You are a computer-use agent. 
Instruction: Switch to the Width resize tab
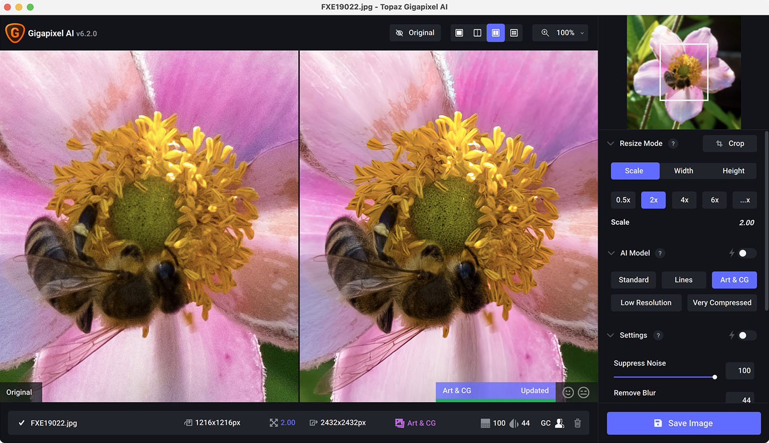[683, 171]
